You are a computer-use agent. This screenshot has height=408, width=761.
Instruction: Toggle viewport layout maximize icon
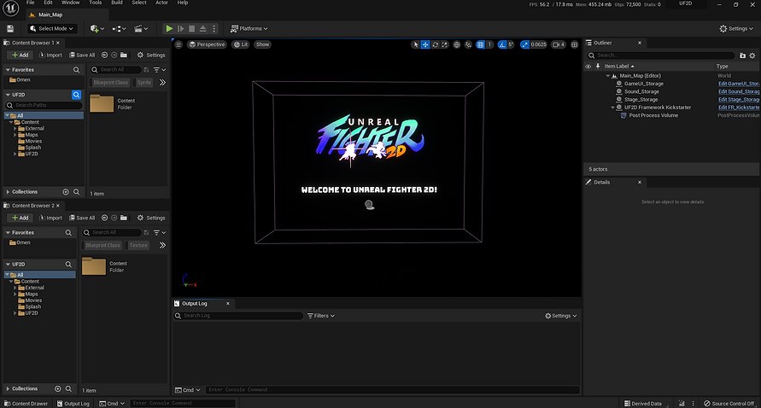[575, 44]
